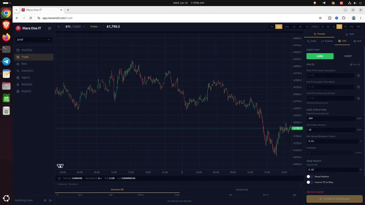Click the Auto-fill prices button
The height and width of the screenshot is (205, 365).
coord(355,65)
